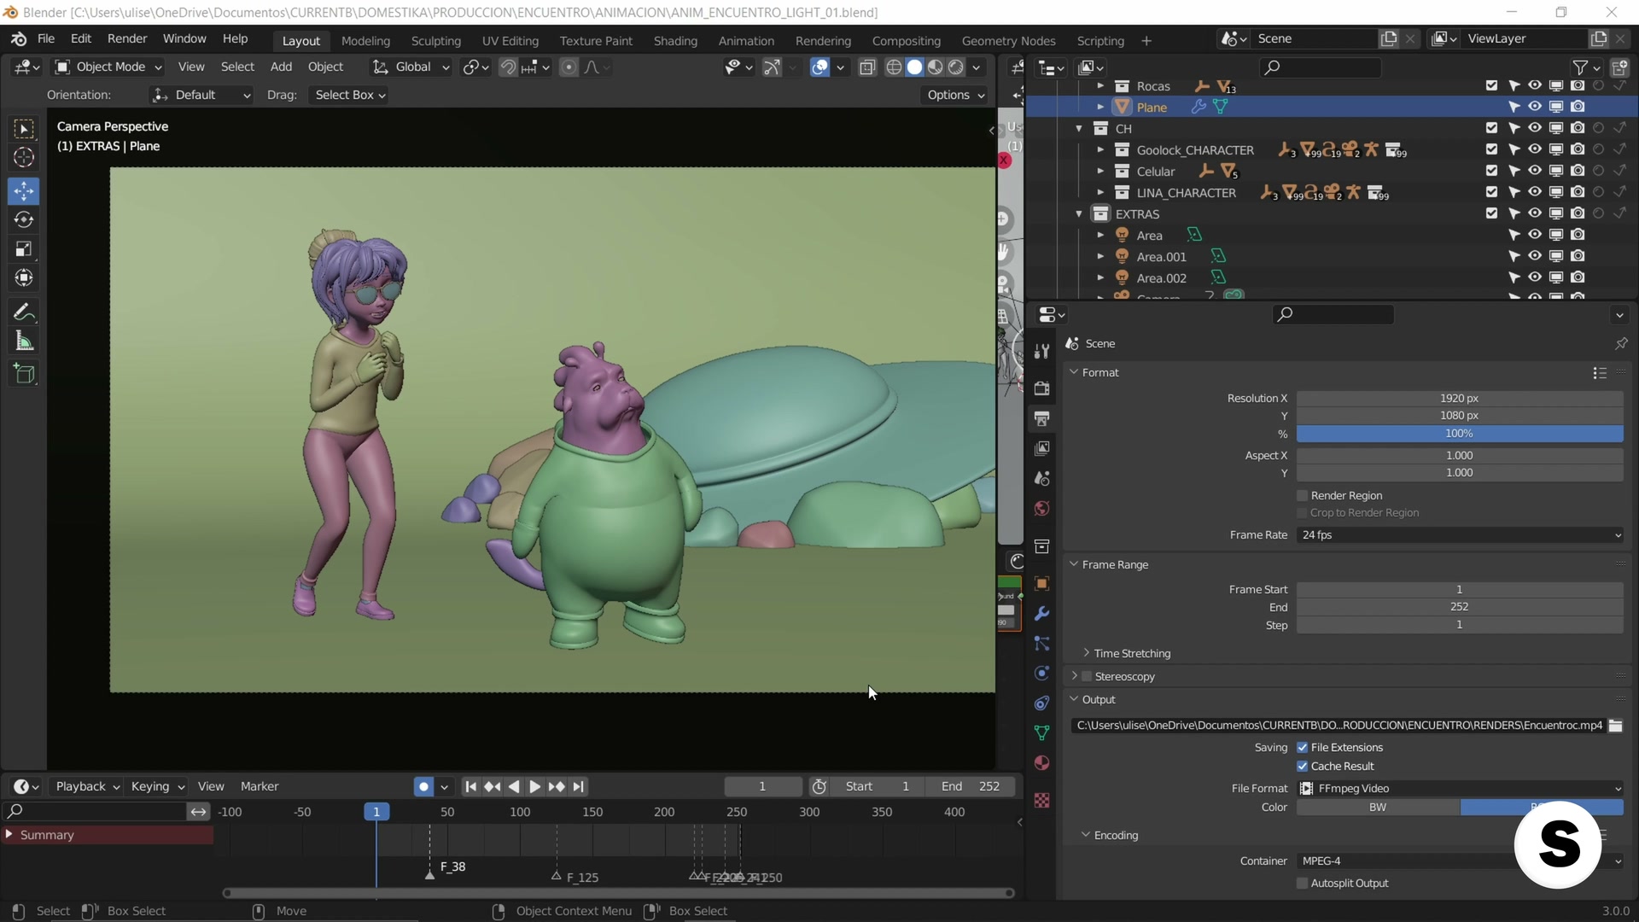Viewport: 1639px width, 922px height.
Task: Switch to Animation workspace tab
Action: [746, 41]
